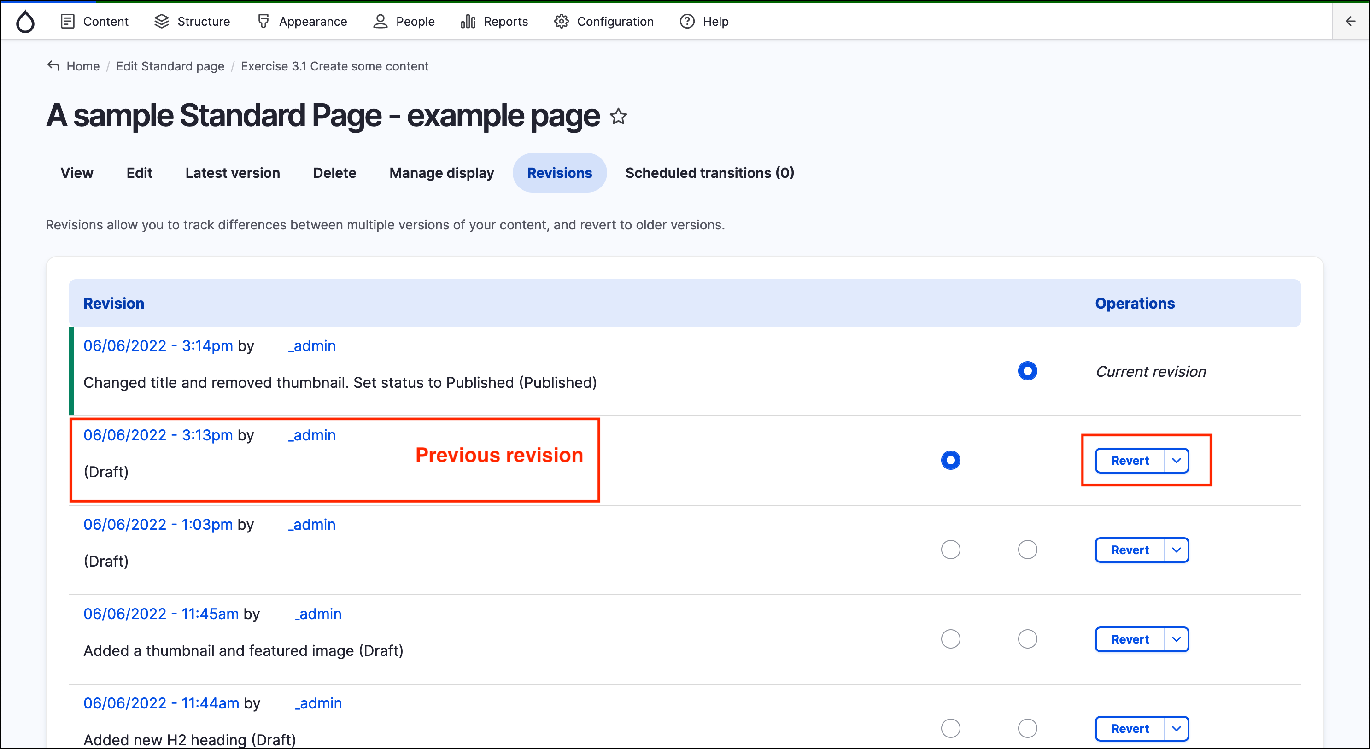1370x749 pixels.
Task: Switch to the Scheduled transitions tab
Action: pyautogui.click(x=709, y=173)
